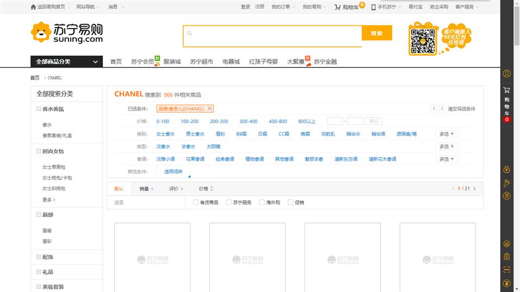The image size is (520, 292).
Task: Select the 默认 sort tab
Action: [119, 189]
